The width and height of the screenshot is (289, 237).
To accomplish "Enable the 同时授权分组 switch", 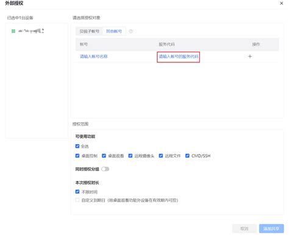I will 105,169.
